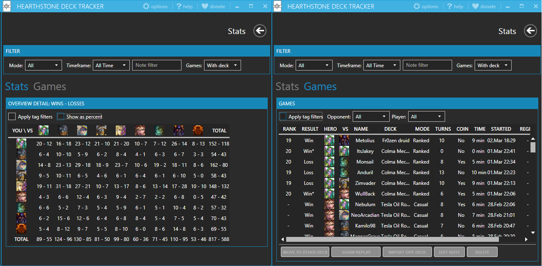The image size is (542, 266).
Task: Select the Mage row portrait beside 14 - 8
Action: click(21, 165)
